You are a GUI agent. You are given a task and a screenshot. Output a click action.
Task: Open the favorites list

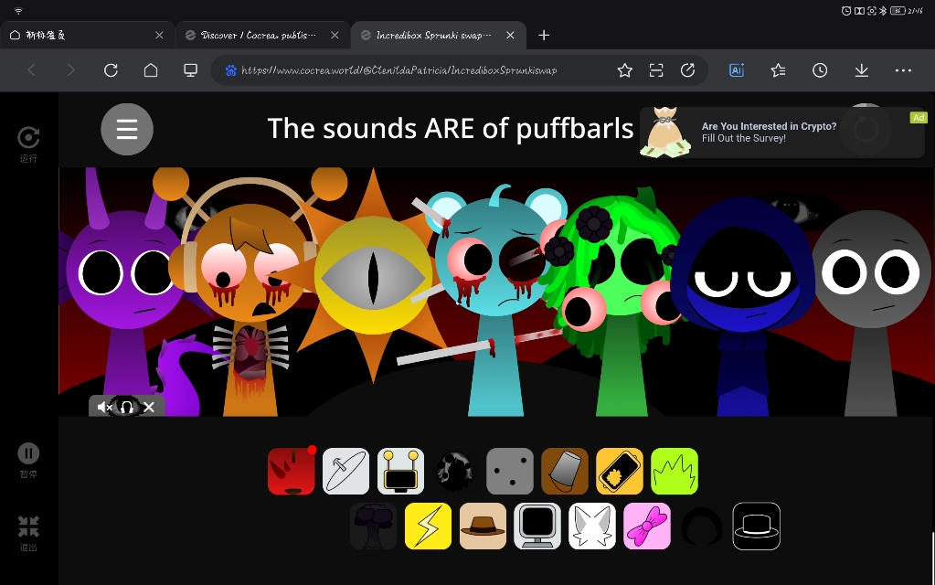click(778, 70)
